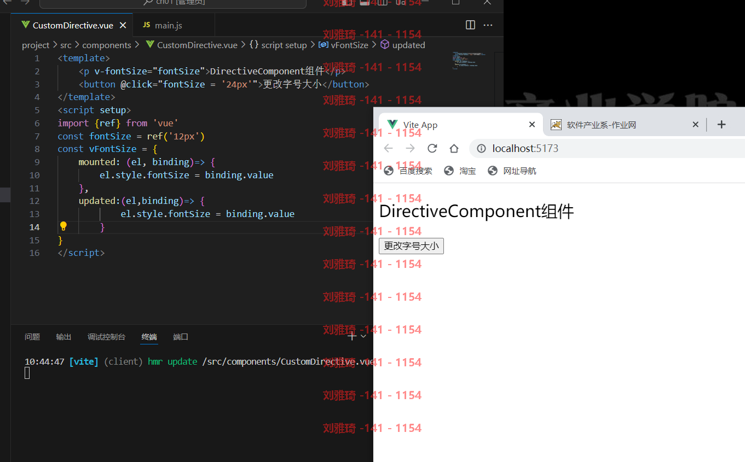
Task: Open the 百度搜索 bookmark
Action: [408, 171]
